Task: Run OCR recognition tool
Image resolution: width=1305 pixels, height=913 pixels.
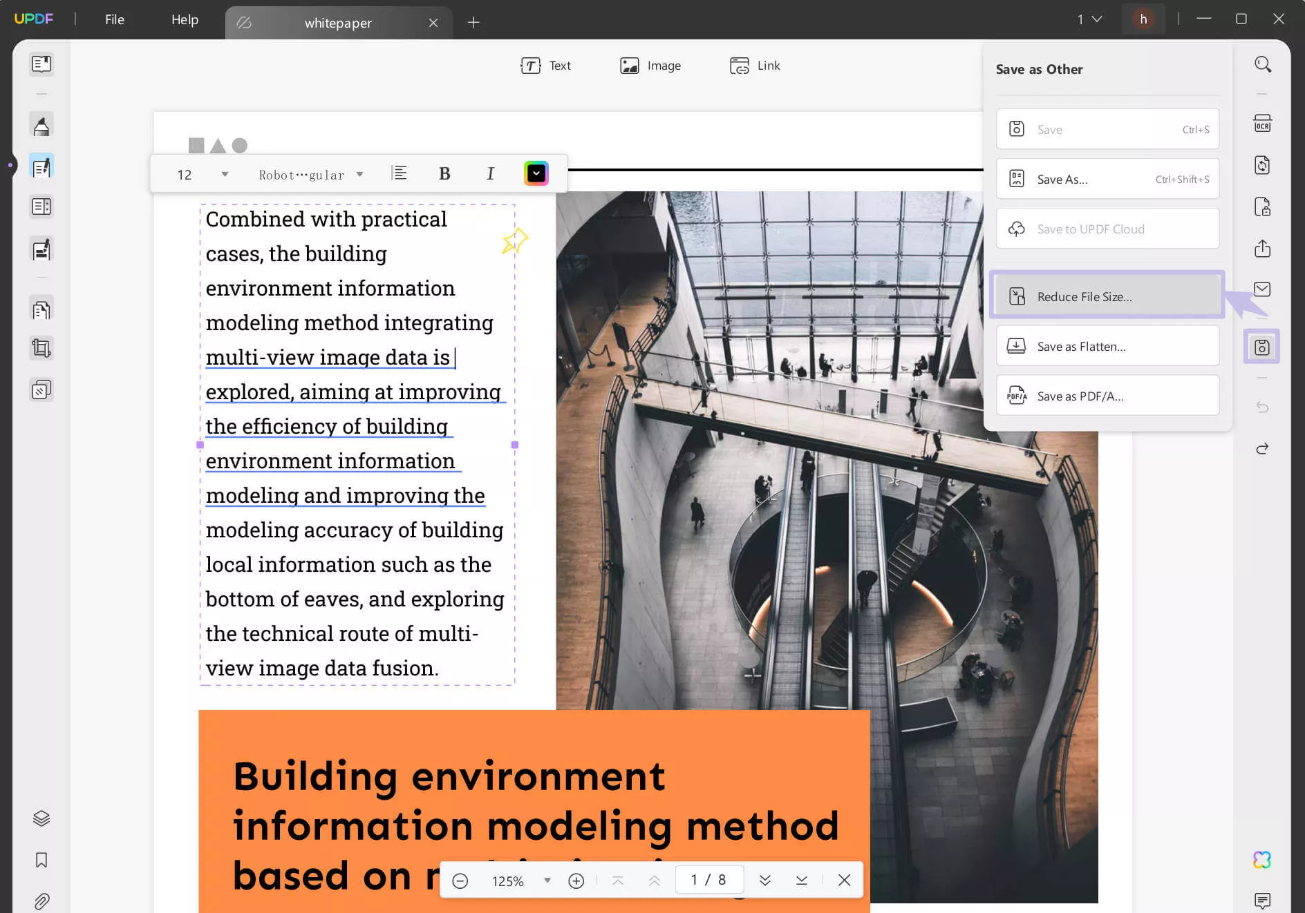Action: point(1263,124)
